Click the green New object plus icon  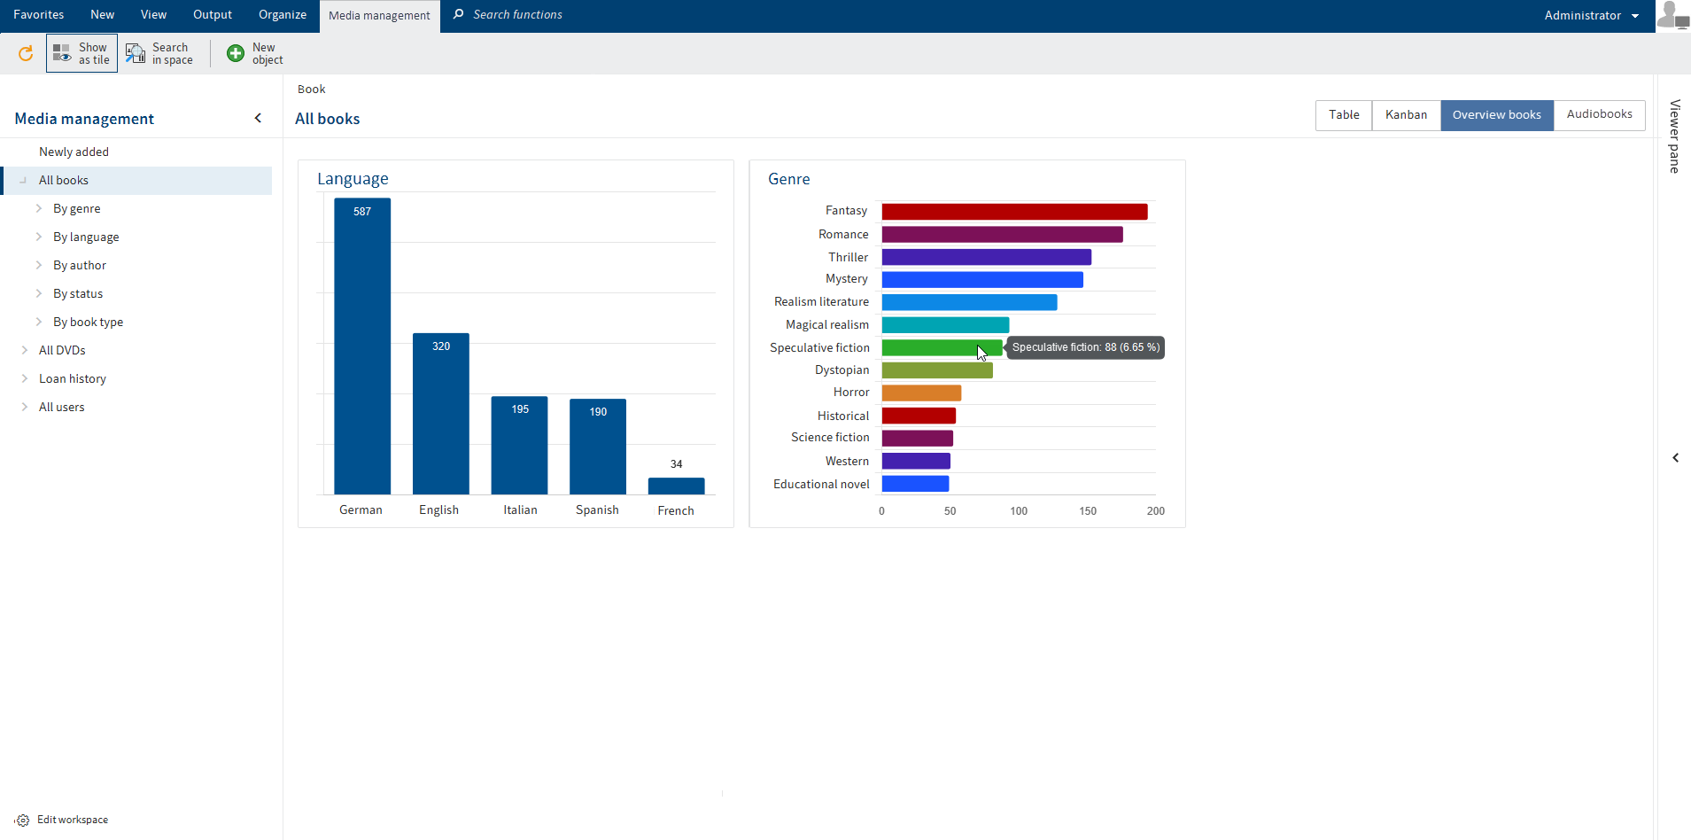pyautogui.click(x=235, y=53)
